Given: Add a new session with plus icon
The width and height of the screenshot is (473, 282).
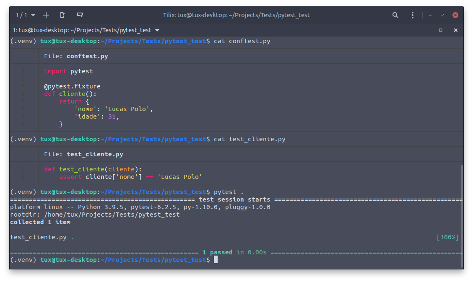Looking at the screenshot, I should click(46, 15).
